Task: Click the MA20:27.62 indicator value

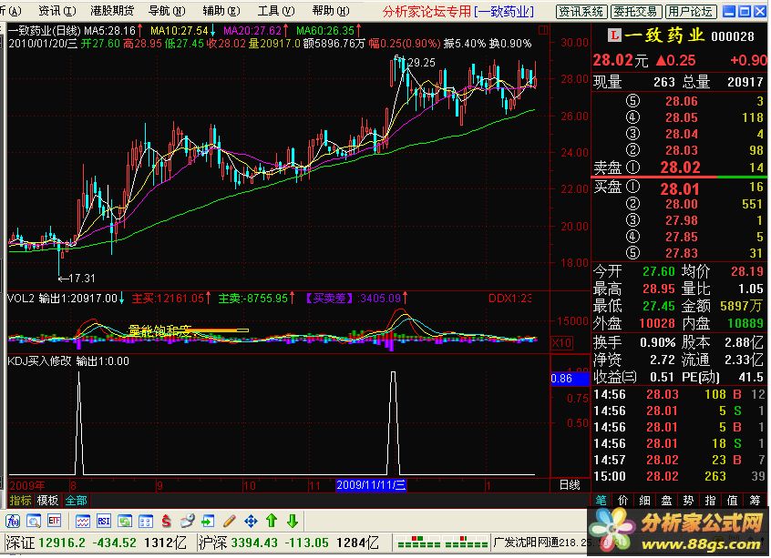Action: (252, 30)
